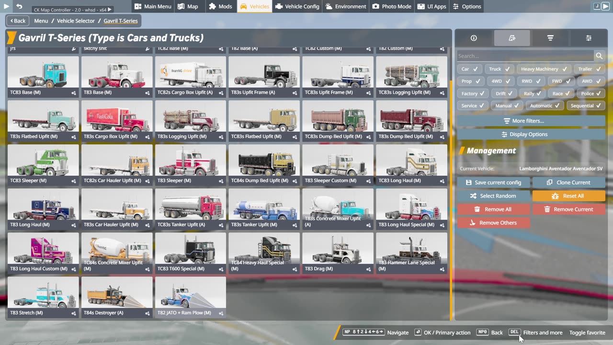
Task: Toggle the Car filter chip
Action: [469, 69]
